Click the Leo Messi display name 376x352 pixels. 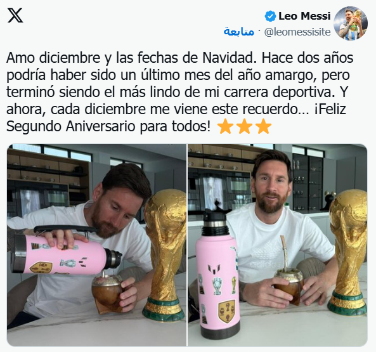304,16
